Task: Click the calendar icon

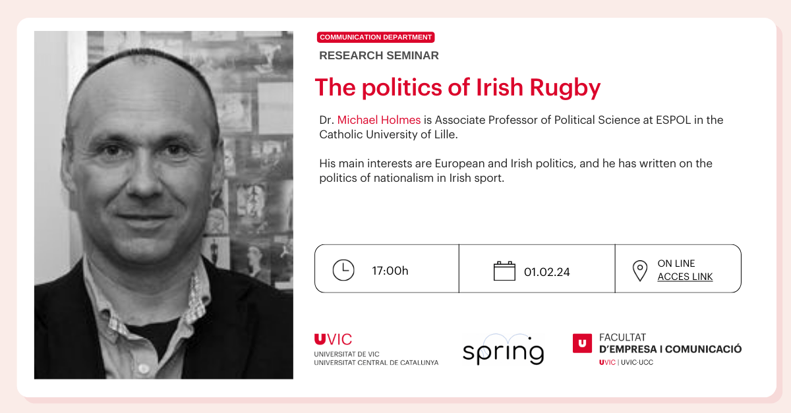Action: click(x=504, y=271)
